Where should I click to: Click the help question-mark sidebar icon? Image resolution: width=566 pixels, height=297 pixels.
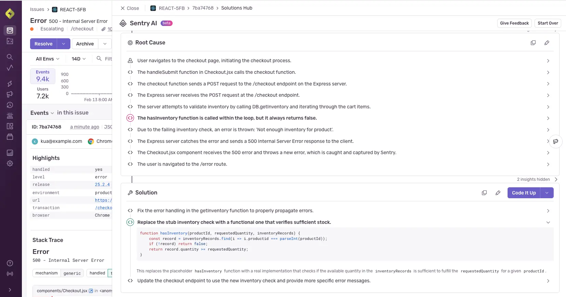point(10,263)
